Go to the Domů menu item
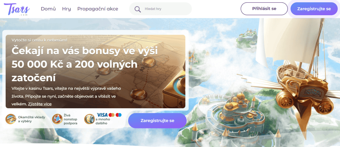The width and height of the screenshot is (340, 147). [x=48, y=9]
